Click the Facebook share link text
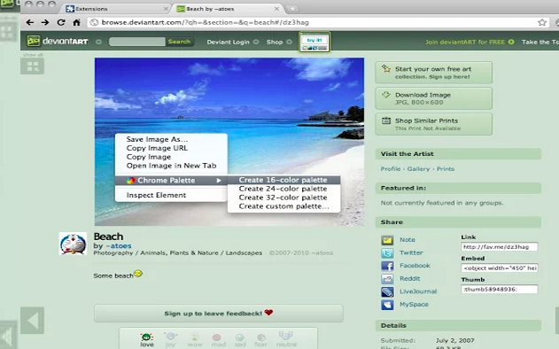This screenshot has height=349, width=559. coord(415,266)
